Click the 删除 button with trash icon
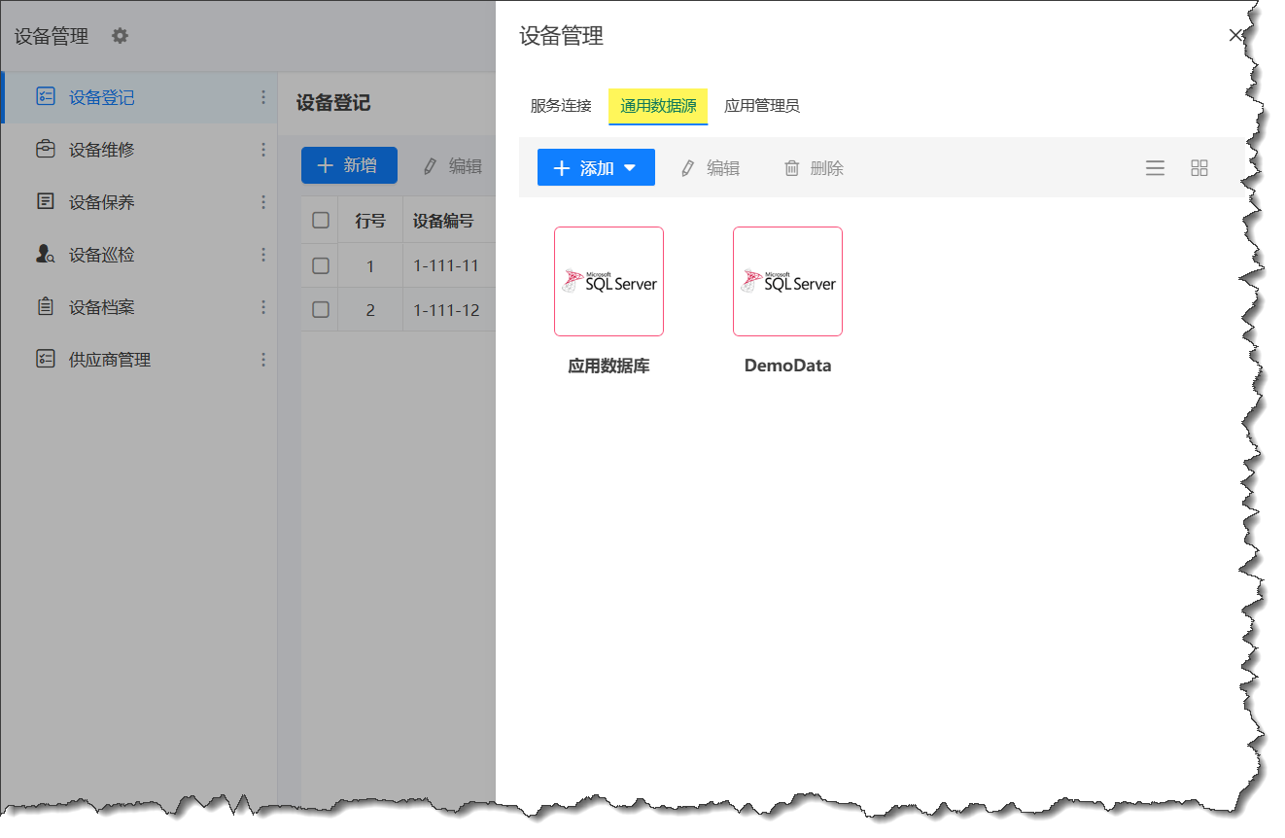Screen dimensions: 1285x838 click(x=814, y=167)
